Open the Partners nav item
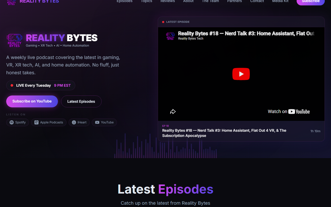Viewport: 331px width, 207px height. tap(235, 1)
